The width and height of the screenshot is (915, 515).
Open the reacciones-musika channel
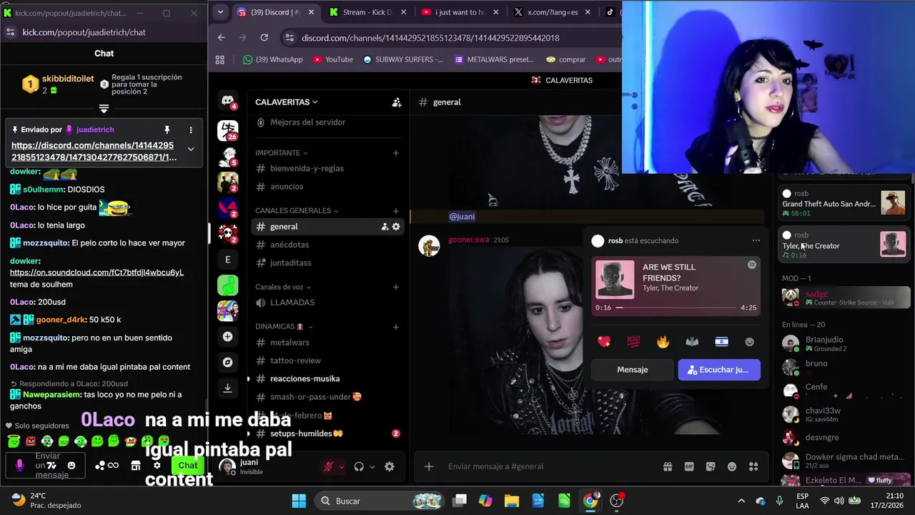tap(305, 378)
